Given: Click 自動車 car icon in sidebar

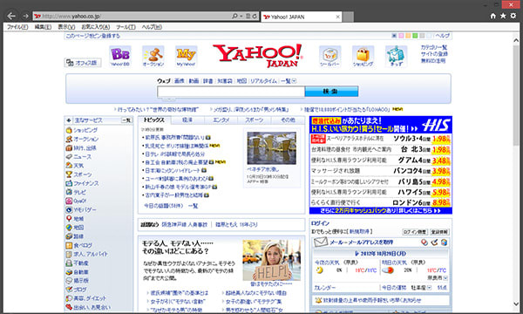Looking at the screenshot, I should click(69, 272).
